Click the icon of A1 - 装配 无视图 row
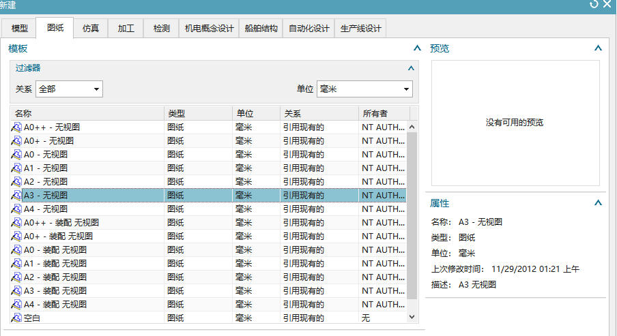 pos(16,263)
